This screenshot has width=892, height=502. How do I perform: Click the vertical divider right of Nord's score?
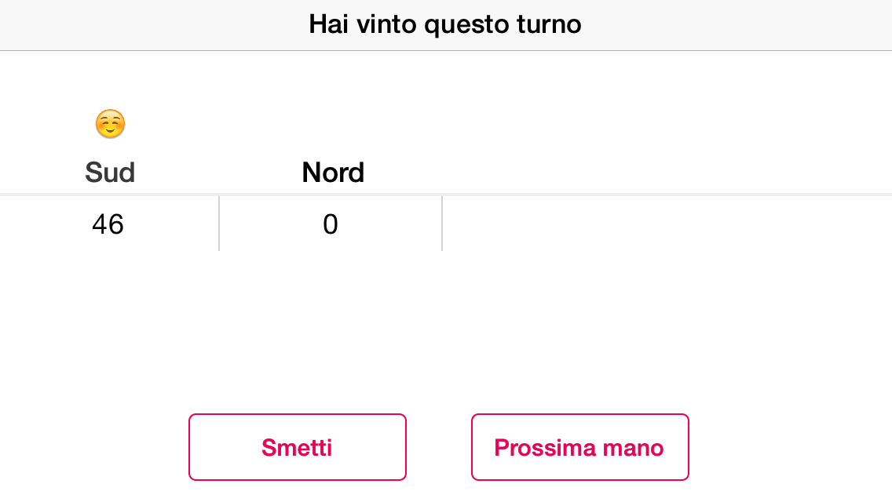(x=442, y=224)
